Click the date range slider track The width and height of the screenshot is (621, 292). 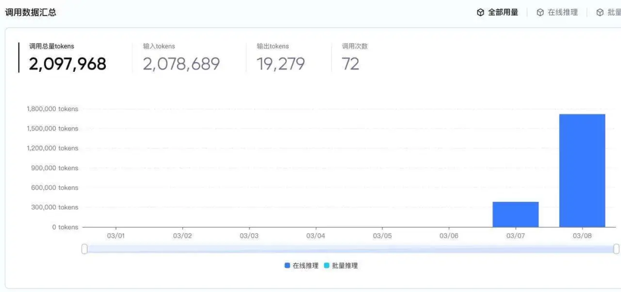(350, 249)
